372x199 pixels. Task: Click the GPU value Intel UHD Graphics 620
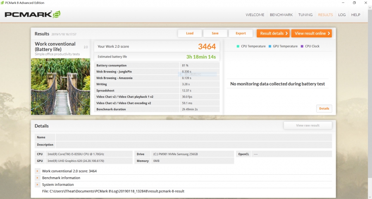[89, 161]
